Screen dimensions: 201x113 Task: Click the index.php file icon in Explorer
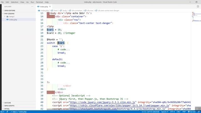coord(8,19)
